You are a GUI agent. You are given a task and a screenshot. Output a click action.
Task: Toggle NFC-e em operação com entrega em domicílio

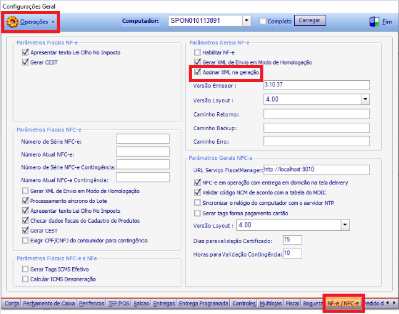point(197,183)
